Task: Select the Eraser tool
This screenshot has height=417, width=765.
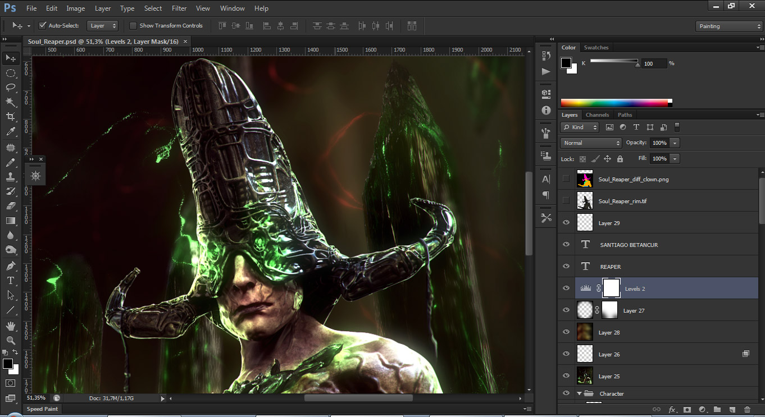Action: pos(11,206)
